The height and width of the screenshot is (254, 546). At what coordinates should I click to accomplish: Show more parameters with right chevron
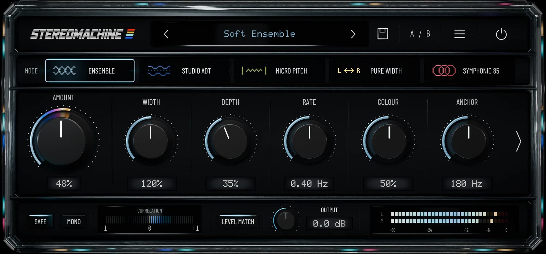point(518,141)
